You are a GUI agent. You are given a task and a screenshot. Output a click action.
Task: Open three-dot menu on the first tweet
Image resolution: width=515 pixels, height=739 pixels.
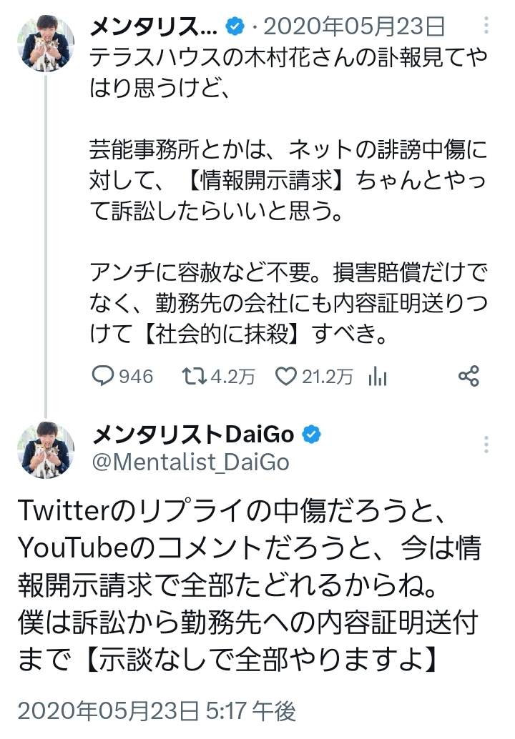(x=486, y=28)
